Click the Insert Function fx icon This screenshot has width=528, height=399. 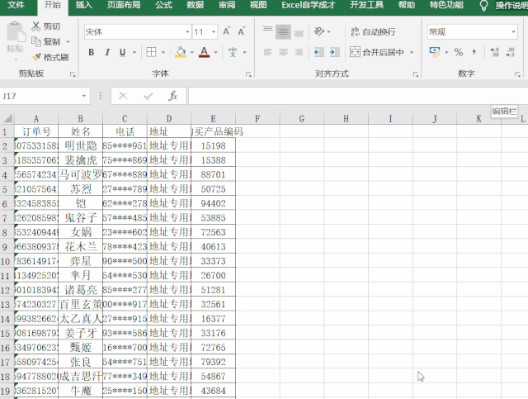172,96
